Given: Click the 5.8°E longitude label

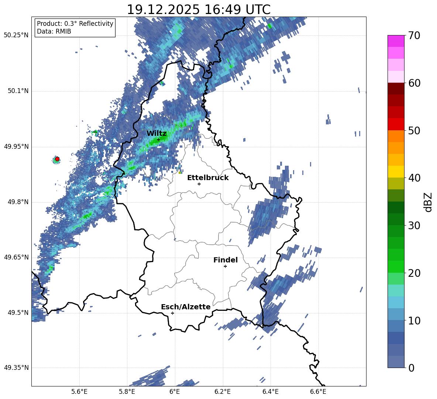Looking at the screenshot, I should [127, 392].
